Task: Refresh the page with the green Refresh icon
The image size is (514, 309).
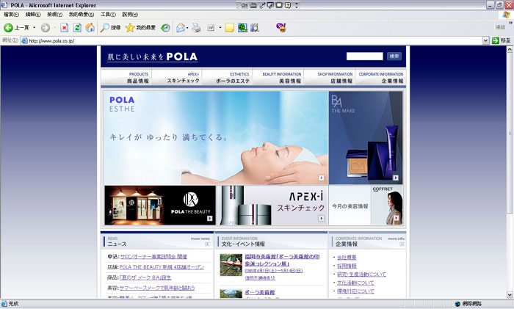Action: [77, 28]
